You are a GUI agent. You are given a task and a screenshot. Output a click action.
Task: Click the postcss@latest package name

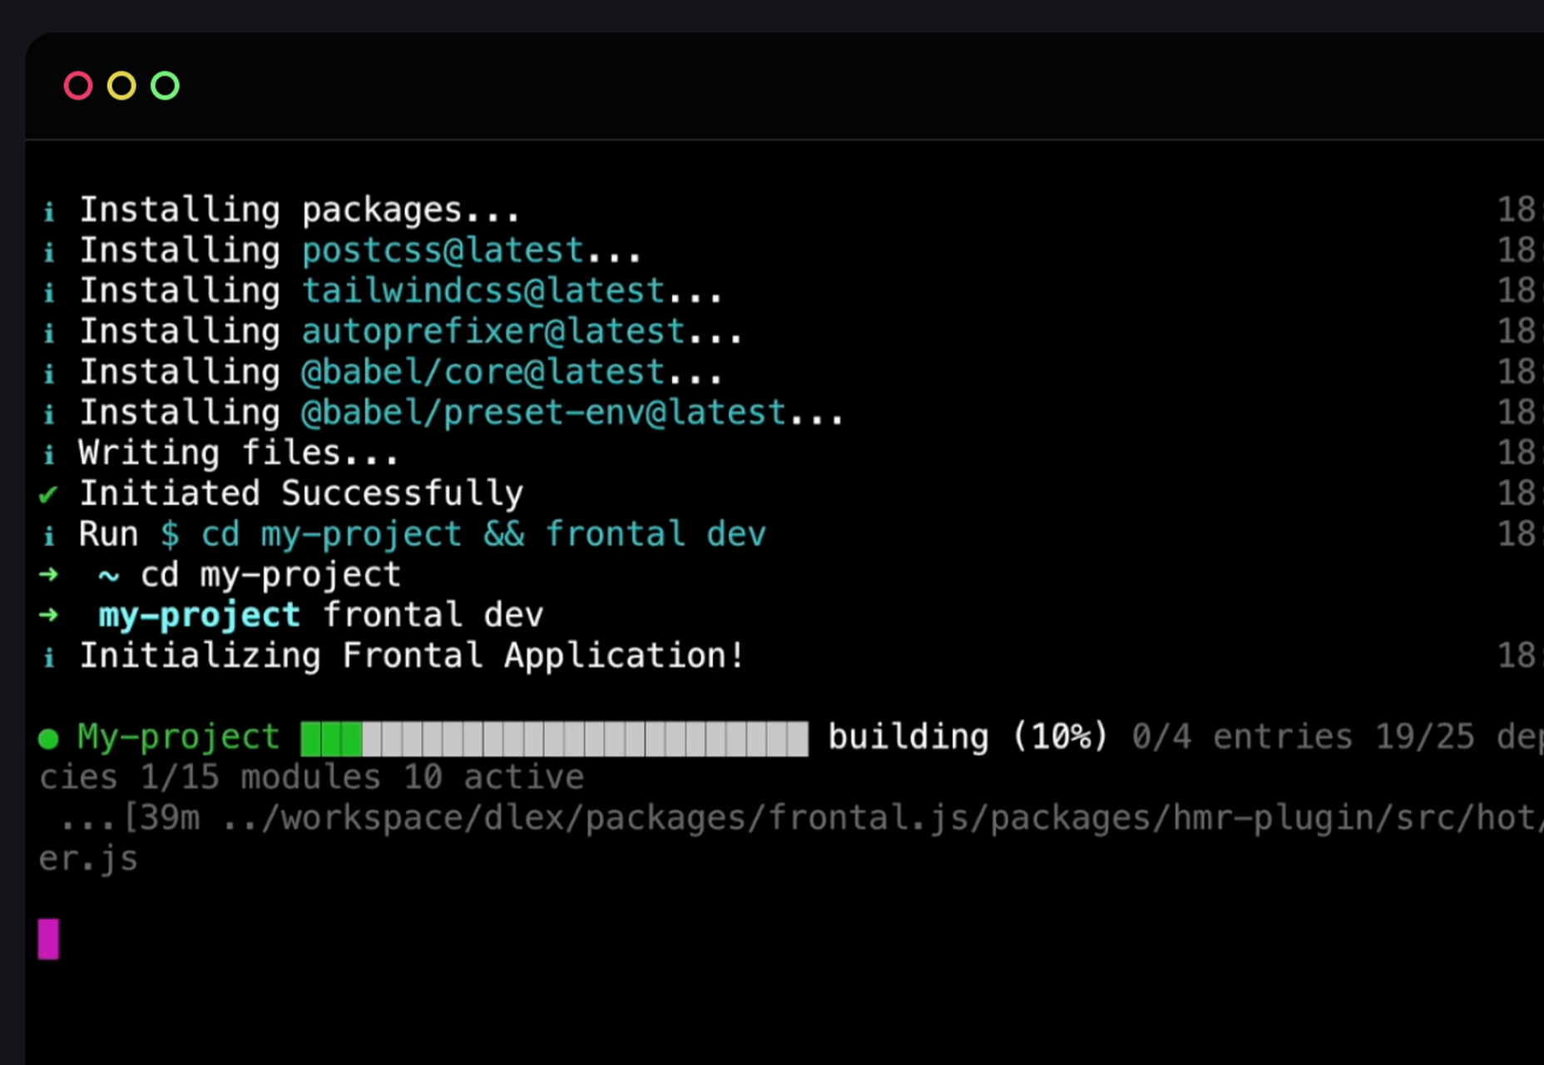click(443, 250)
